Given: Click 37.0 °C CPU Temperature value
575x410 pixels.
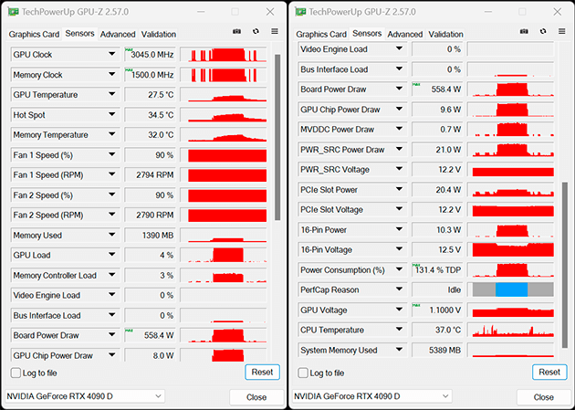Looking at the screenshot, I should [x=437, y=330].
